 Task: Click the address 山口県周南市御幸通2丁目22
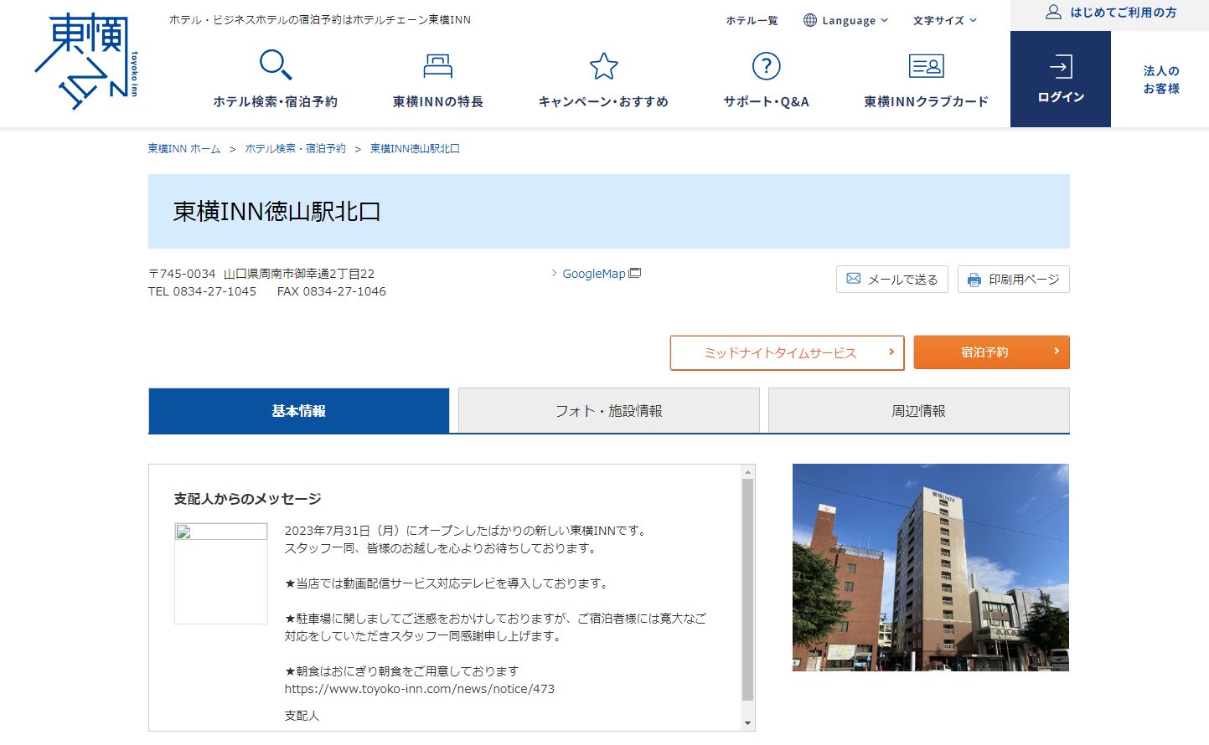(299, 274)
